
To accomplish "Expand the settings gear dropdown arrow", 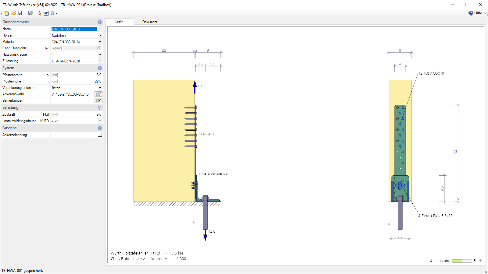I will 56,13.
